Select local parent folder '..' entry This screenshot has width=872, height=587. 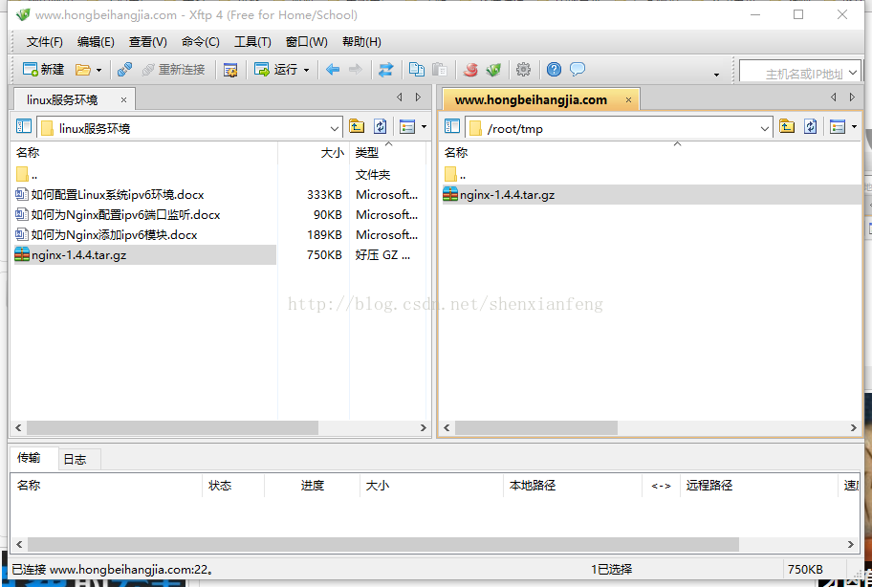[x=27, y=175]
